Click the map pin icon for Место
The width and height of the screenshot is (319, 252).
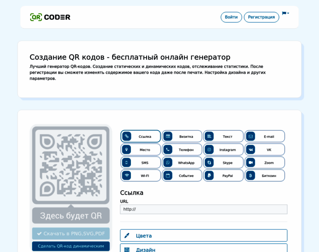point(126,150)
